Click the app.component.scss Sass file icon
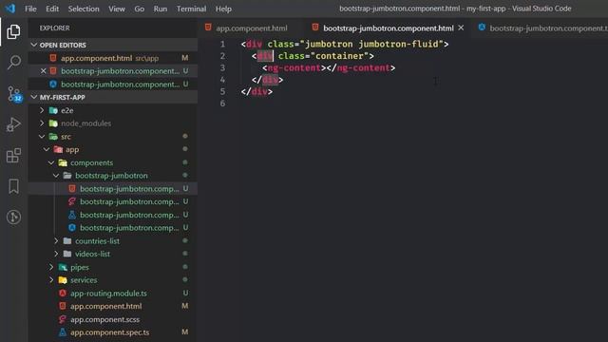The image size is (608, 342). pyautogui.click(x=63, y=319)
